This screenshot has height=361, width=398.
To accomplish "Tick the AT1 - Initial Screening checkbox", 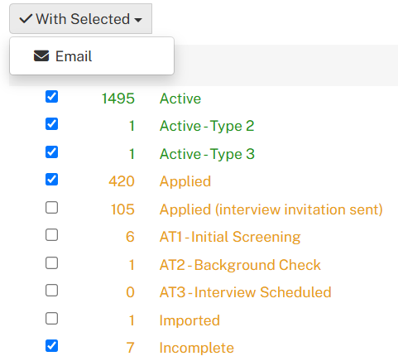I will (51, 235).
